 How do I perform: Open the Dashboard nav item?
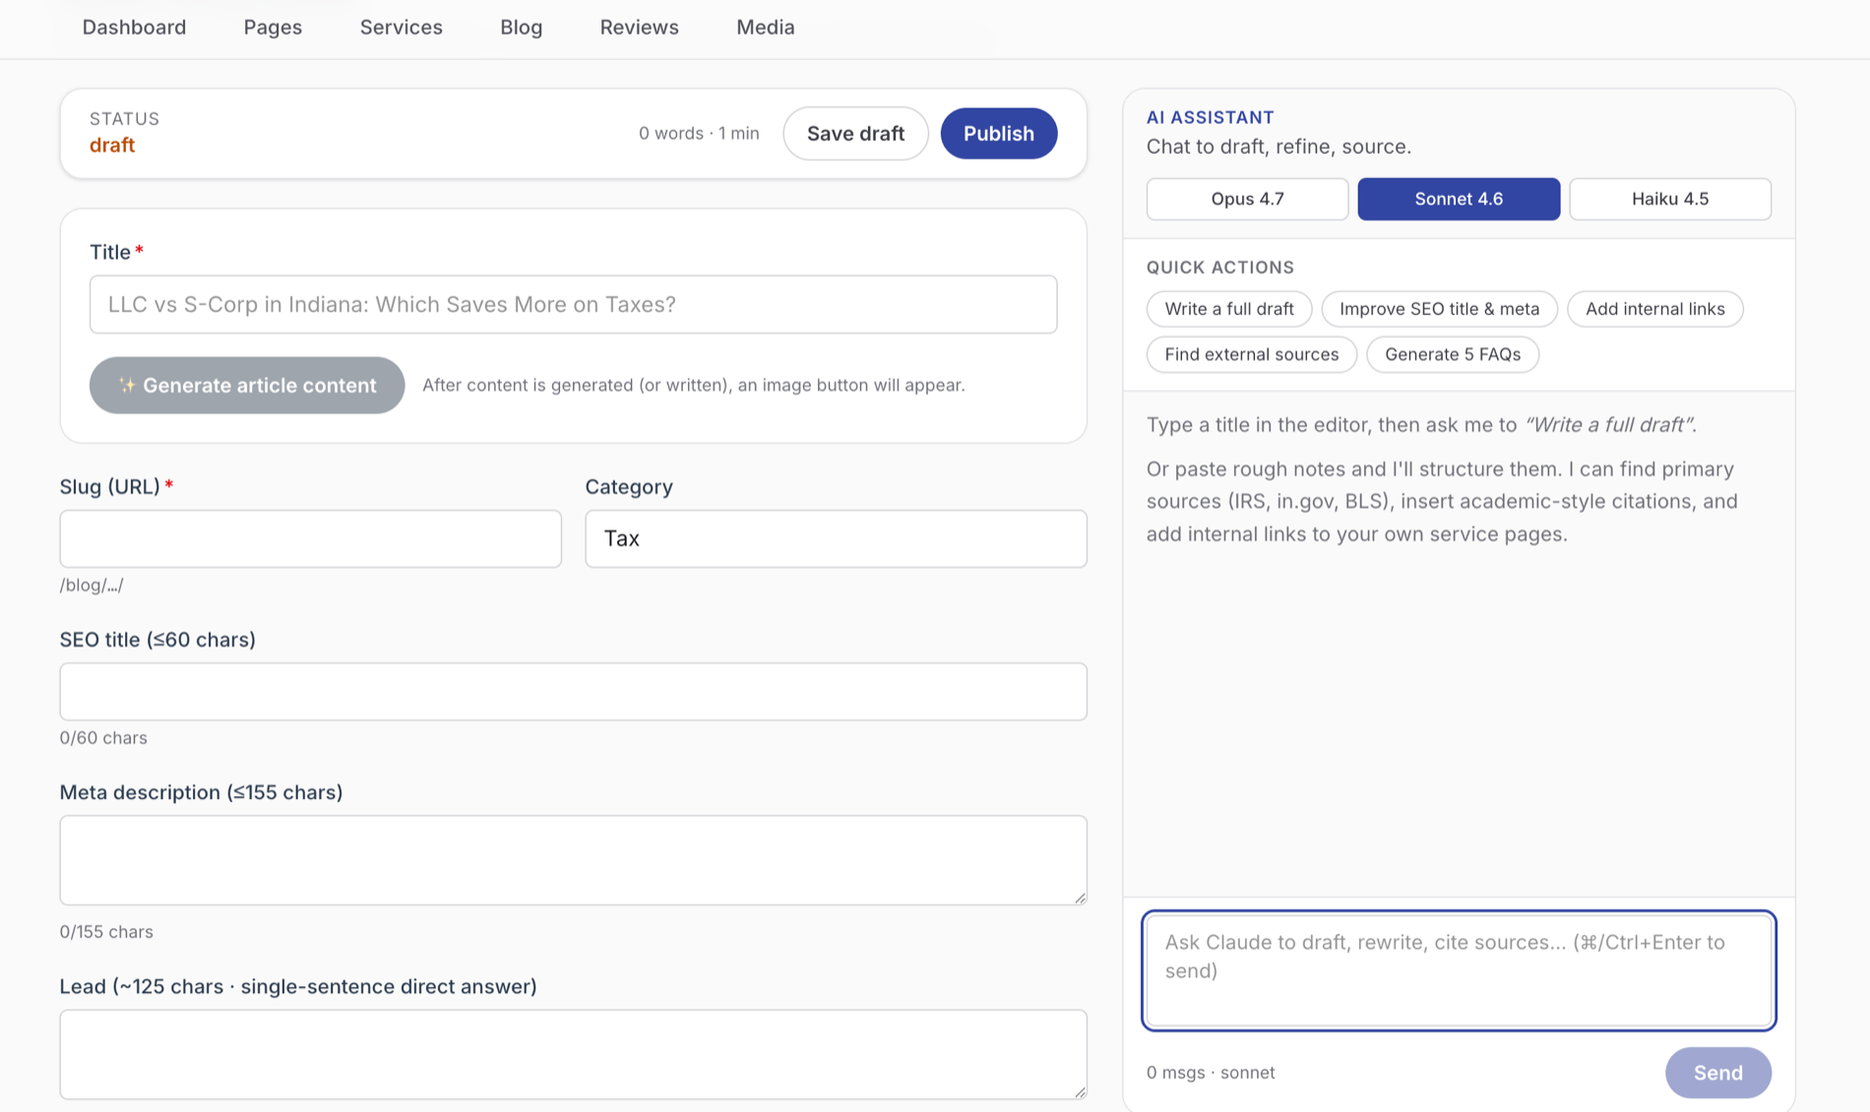click(134, 28)
